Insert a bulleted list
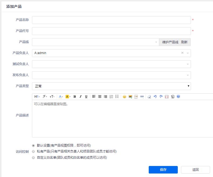 pyautogui.click(x=117, y=97)
